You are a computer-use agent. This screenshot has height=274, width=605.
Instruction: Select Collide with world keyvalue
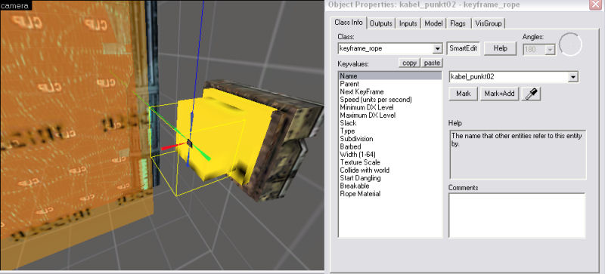click(x=389, y=170)
